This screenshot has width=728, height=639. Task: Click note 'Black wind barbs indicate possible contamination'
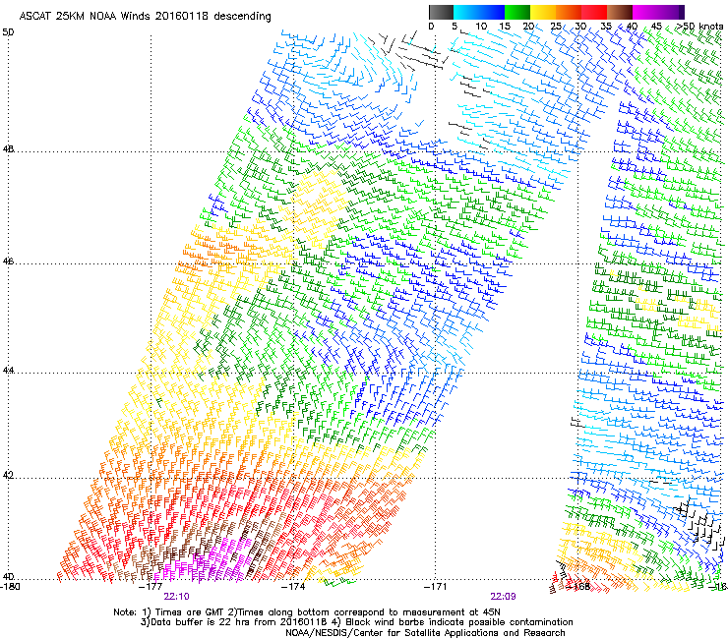[459, 622]
